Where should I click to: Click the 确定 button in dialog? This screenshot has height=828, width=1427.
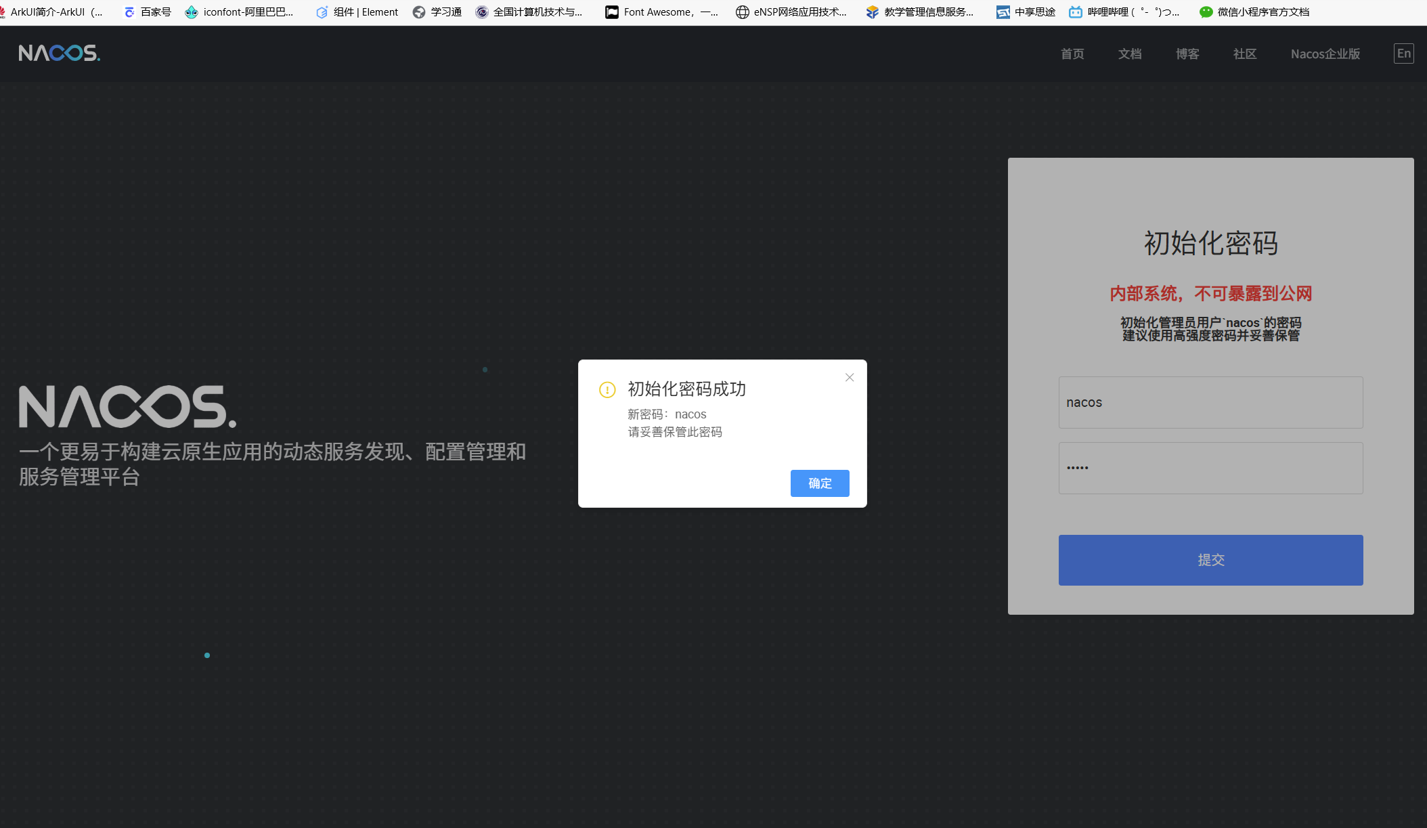(820, 483)
